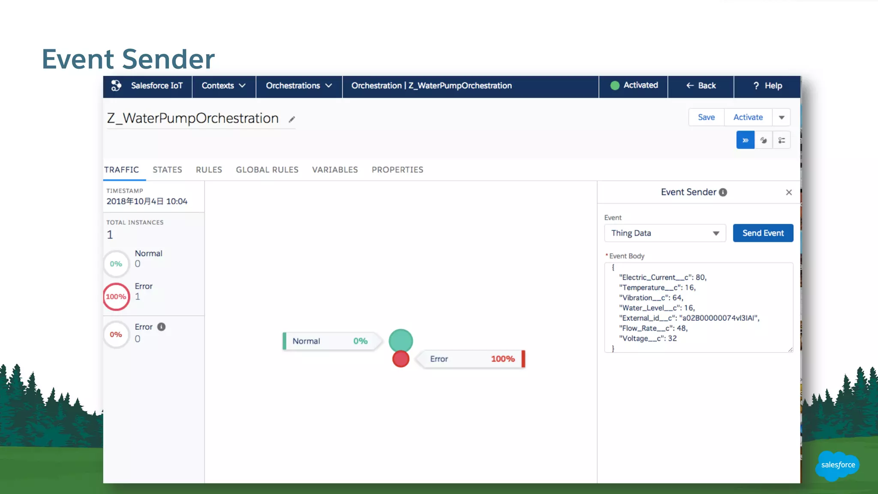
Task: Click the state list view icon button
Action: [x=782, y=140]
